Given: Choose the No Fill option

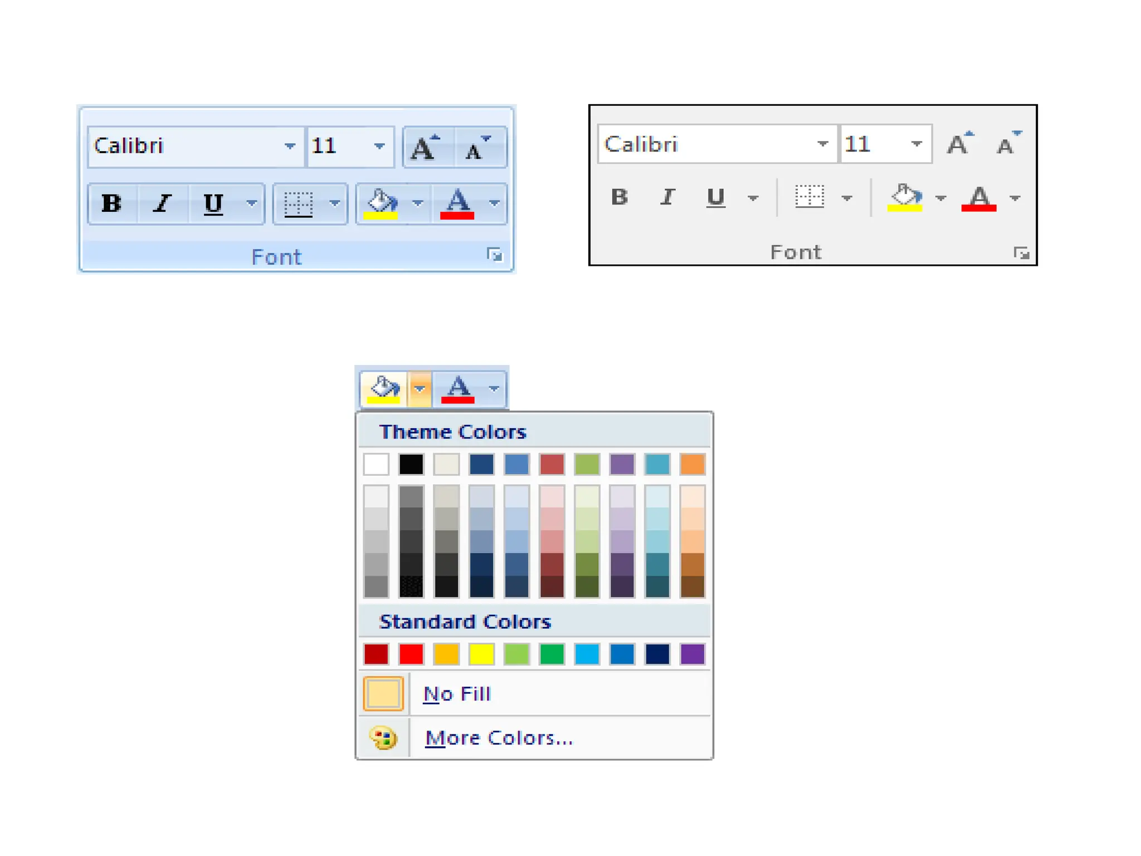Looking at the screenshot, I should [457, 694].
